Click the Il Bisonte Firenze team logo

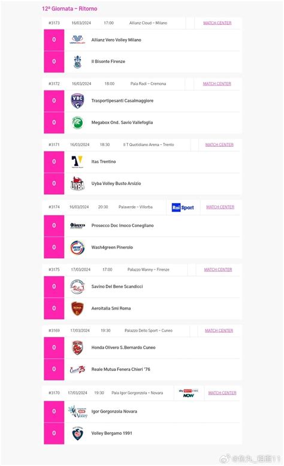77,62
